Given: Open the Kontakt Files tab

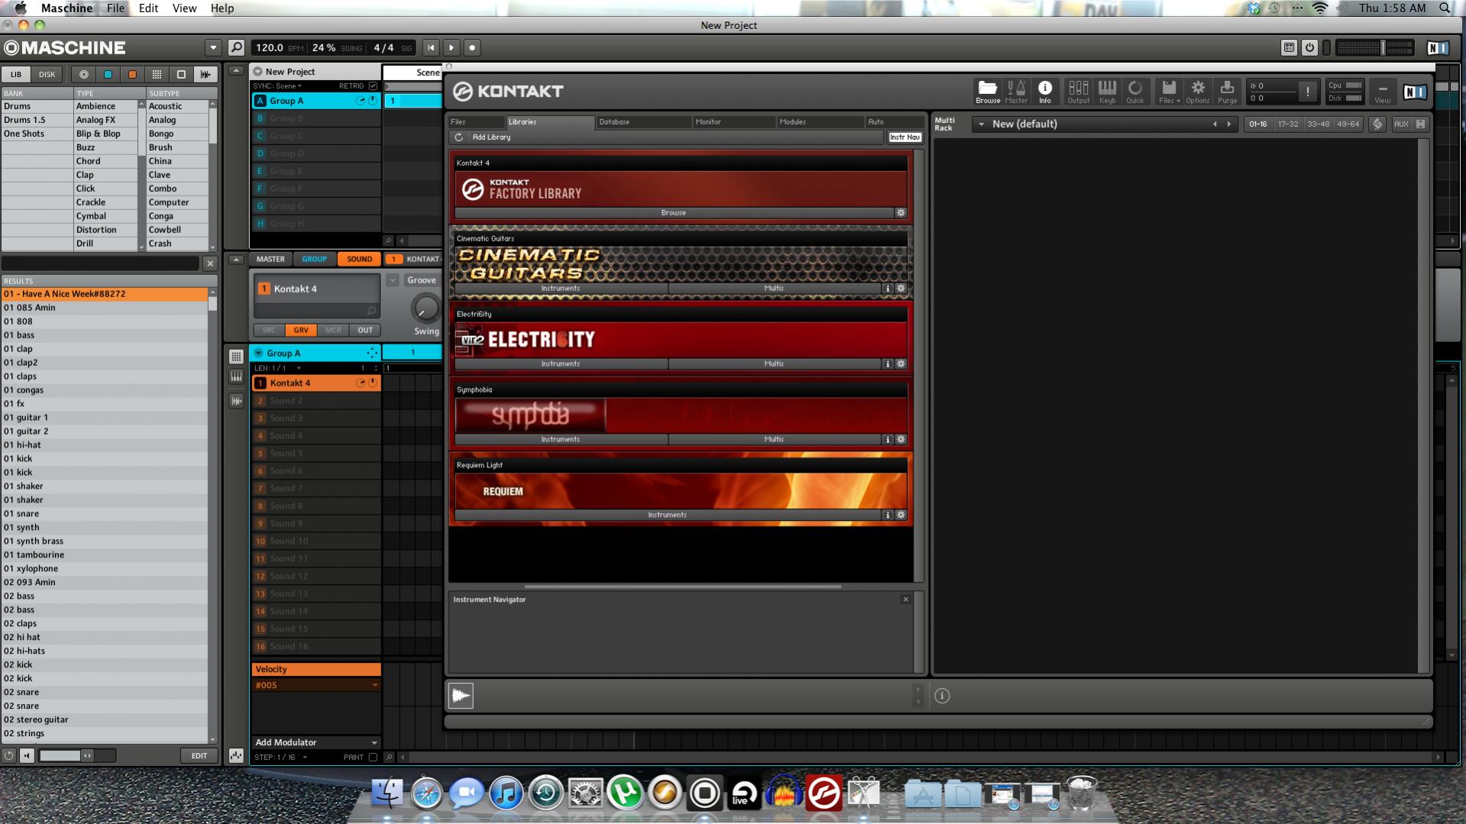Looking at the screenshot, I should 476,122.
